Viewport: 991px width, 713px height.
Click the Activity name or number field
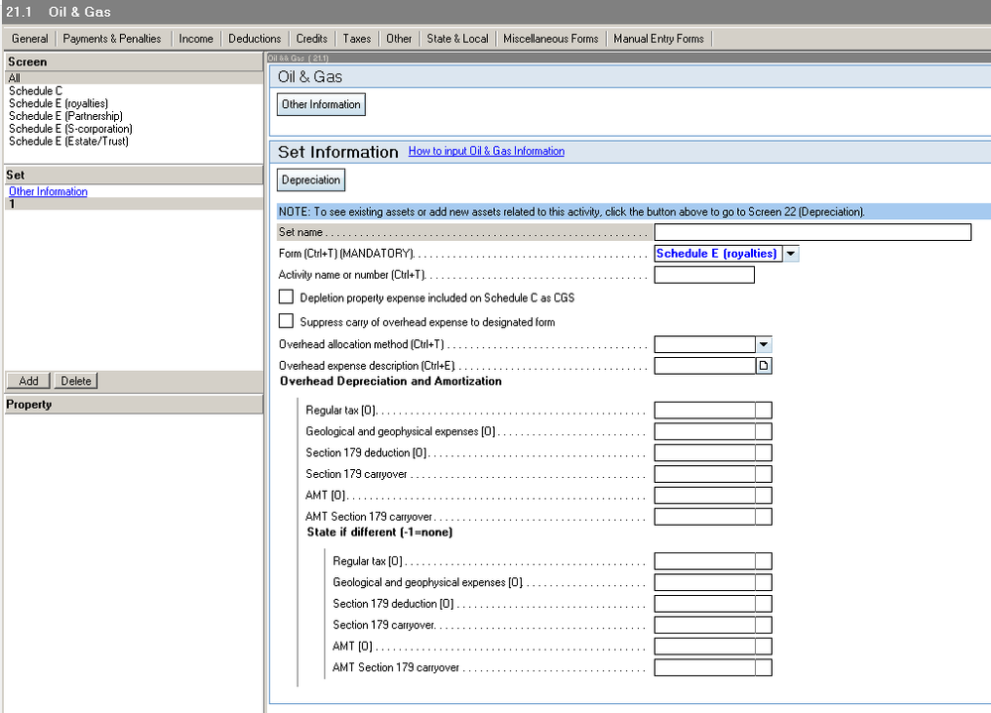(703, 275)
